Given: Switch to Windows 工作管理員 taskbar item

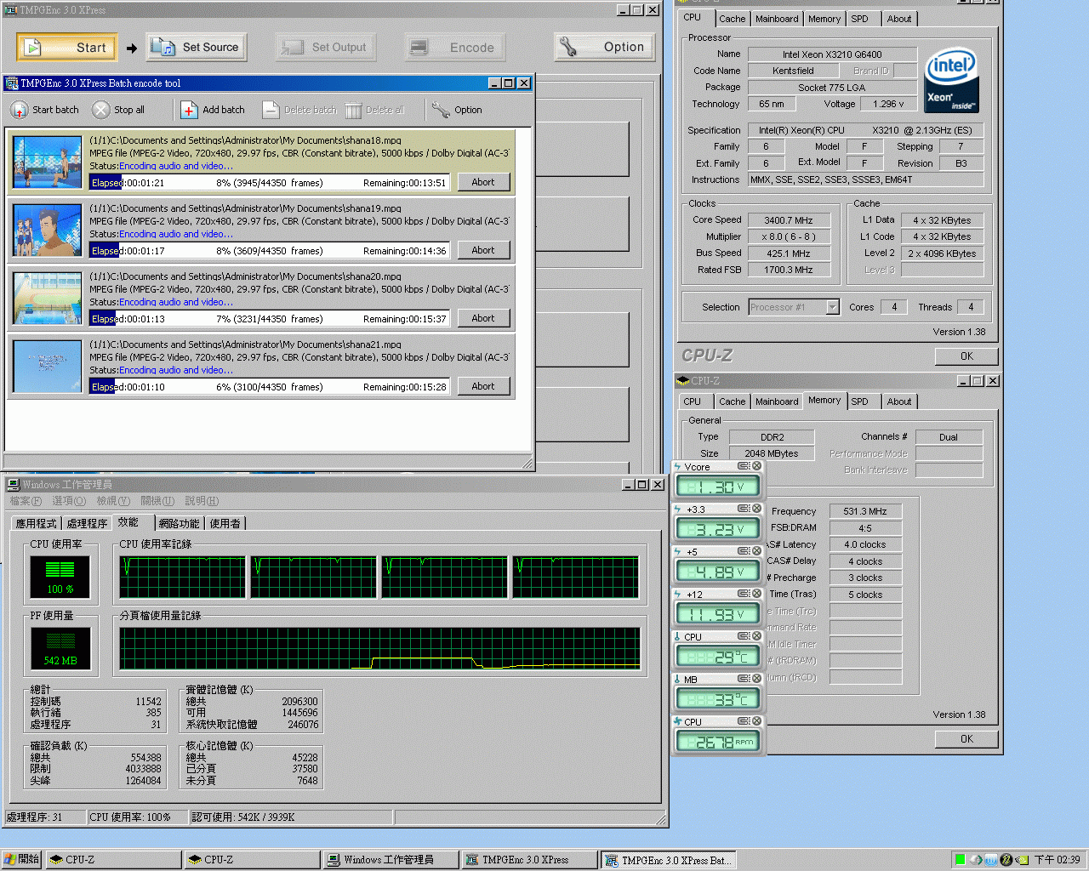Looking at the screenshot, I should coord(391,860).
